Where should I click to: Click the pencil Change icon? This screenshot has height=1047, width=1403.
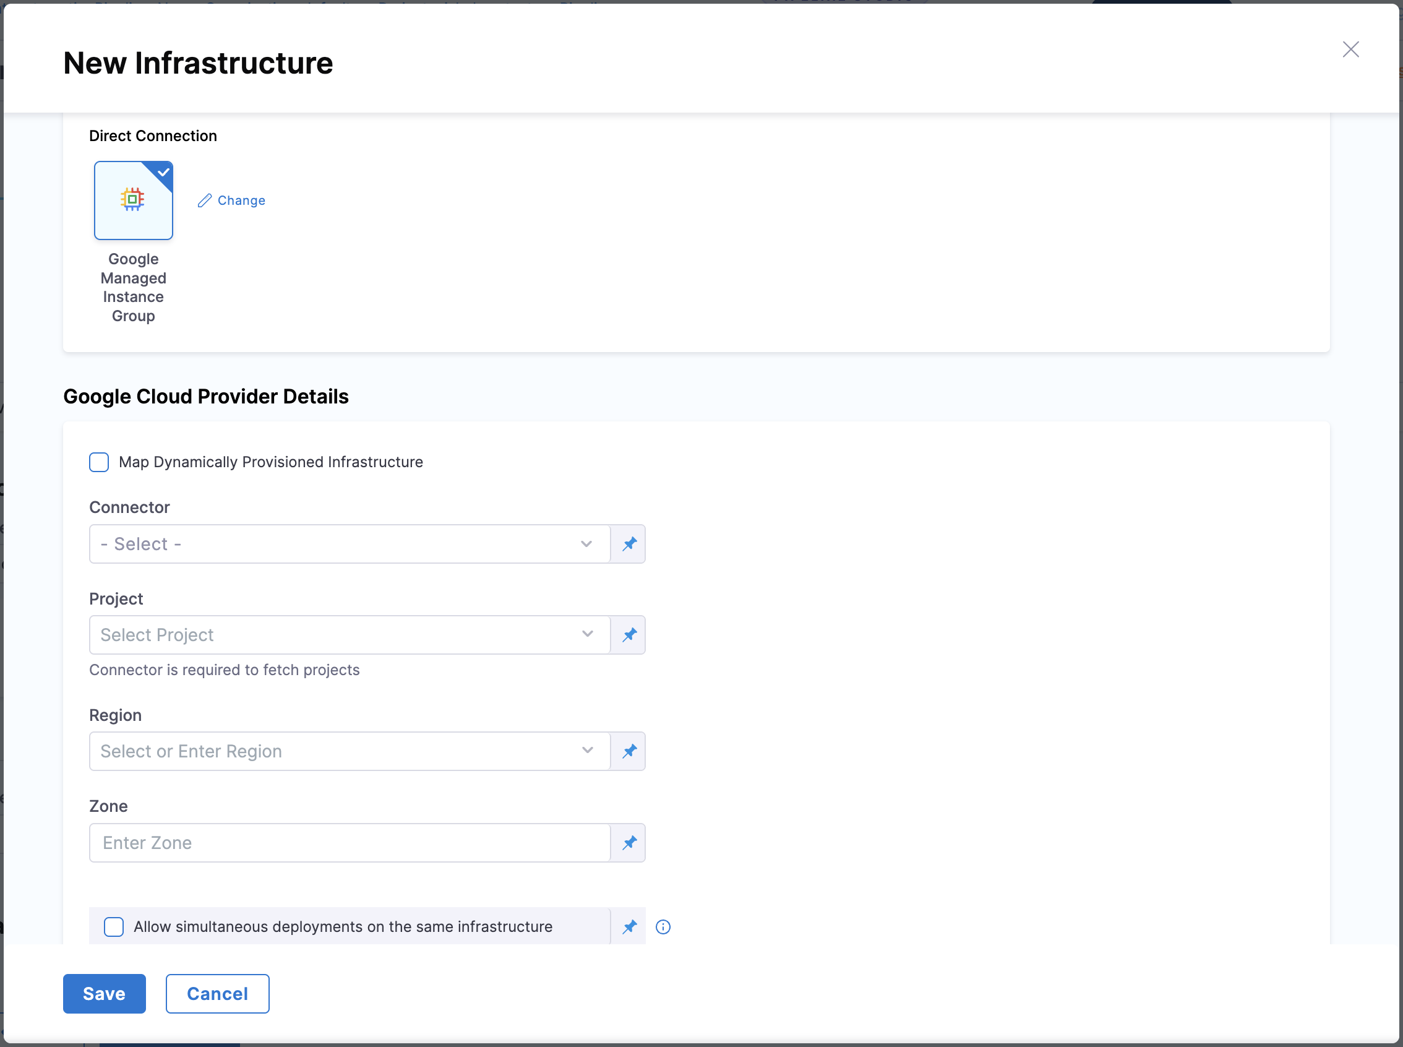click(x=204, y=200)
